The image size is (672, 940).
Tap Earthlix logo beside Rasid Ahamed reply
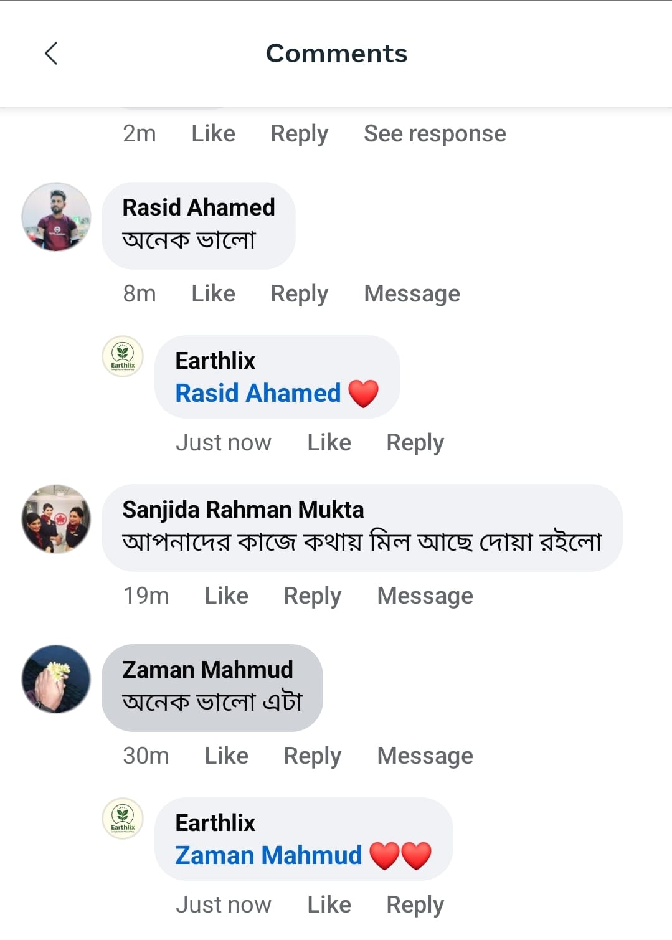point(123,356)
